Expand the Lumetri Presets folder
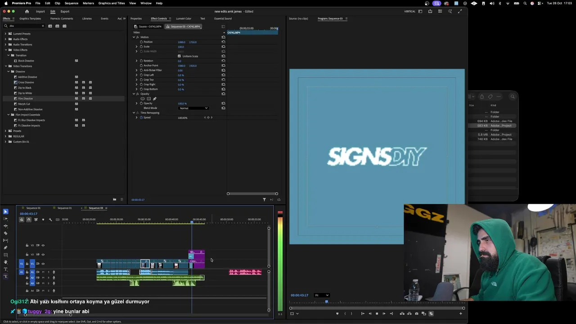This screenshot has height=324, width=576. 5,34
